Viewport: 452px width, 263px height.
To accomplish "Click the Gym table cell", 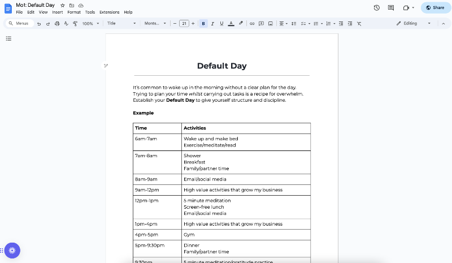I will (x=246, y=235).
